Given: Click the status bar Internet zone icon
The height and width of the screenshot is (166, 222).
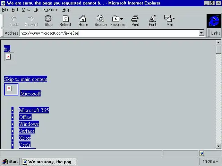Looking at the screenshot, I should (202, 154).
